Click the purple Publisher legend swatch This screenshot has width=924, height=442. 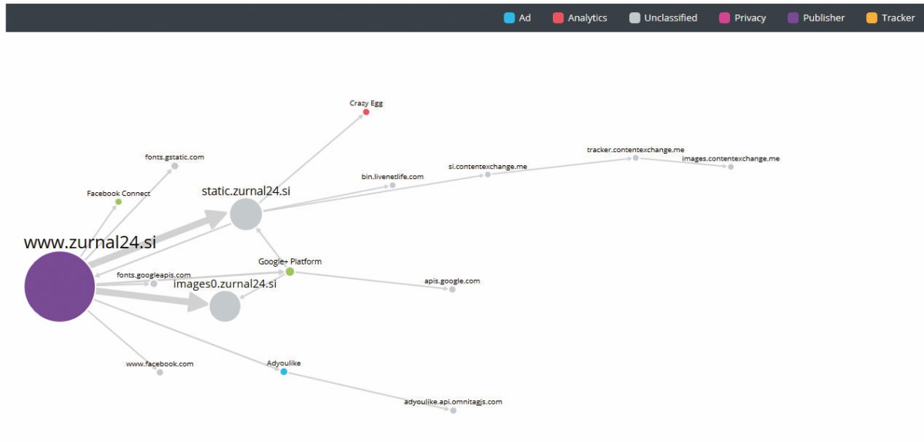point(792,18)
